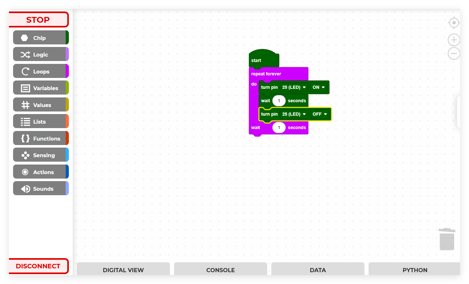This screenshot has width=469, height=284.
Task: Click the DISCONNECT button
Action: [x=39, y=266]
